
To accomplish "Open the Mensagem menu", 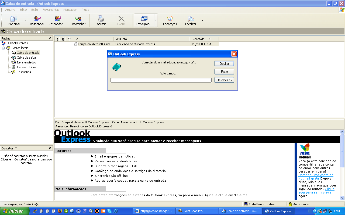I will pyautogui.click(x=70, y=10).
